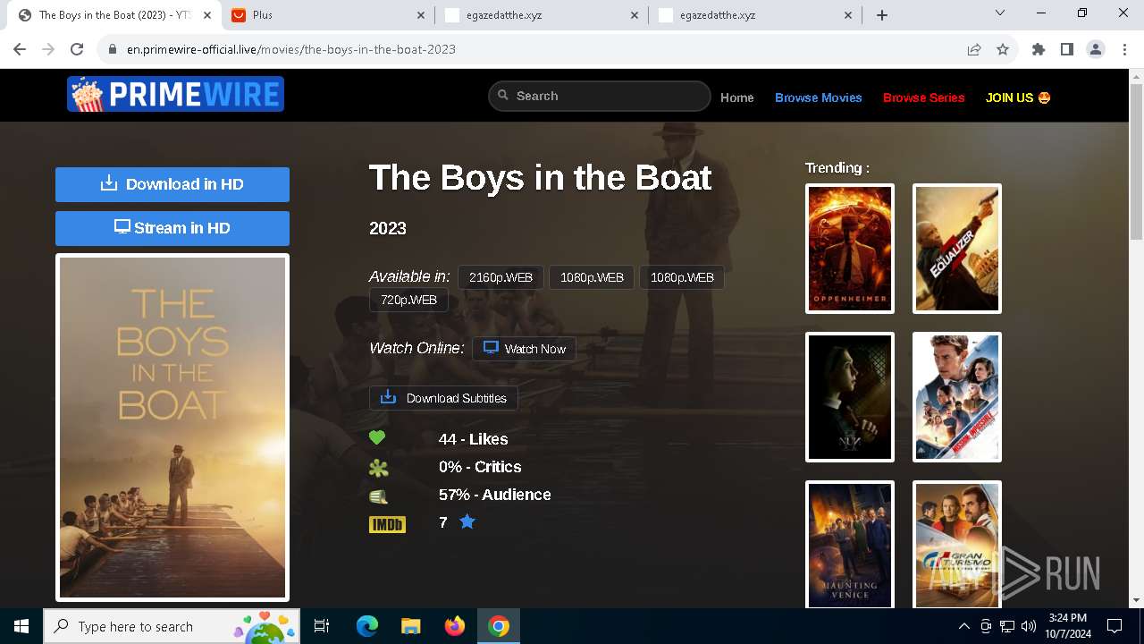Click the network tray icon
This screenshot has width=1144, height=644.
tap(1007, 626)
